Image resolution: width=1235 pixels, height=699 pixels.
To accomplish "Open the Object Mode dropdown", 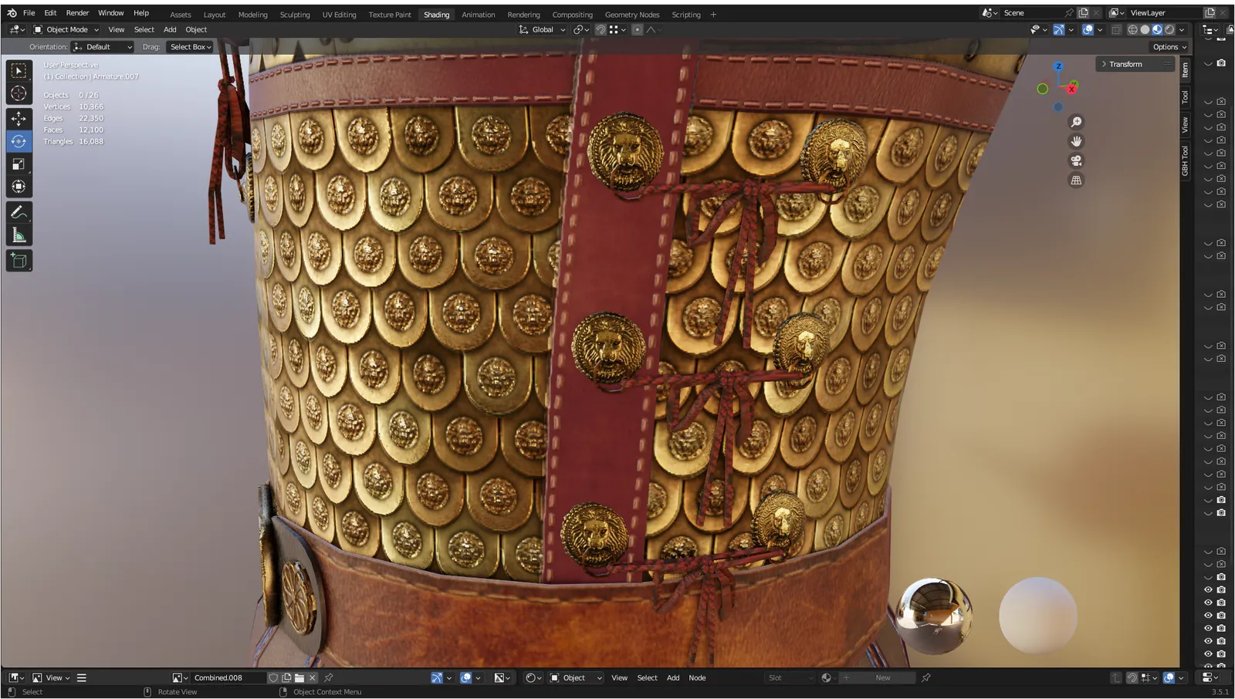I will 66,29.
